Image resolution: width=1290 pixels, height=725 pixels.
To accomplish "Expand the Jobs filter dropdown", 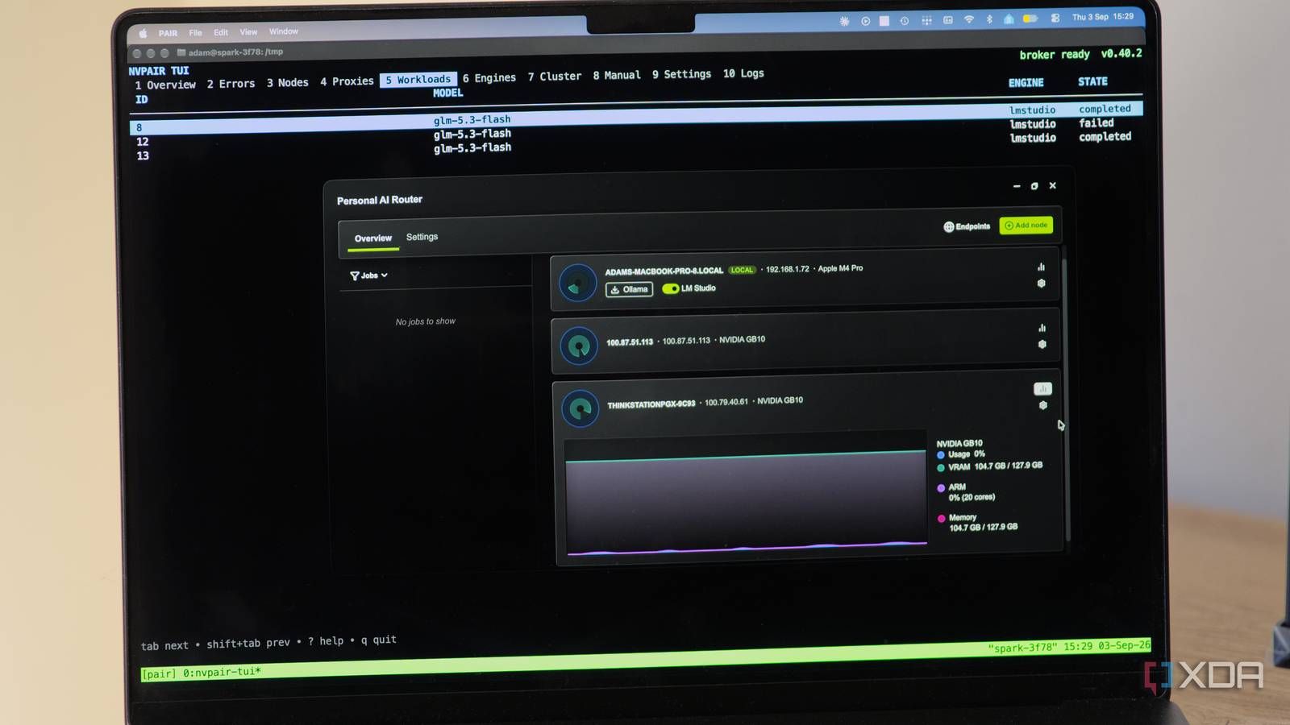I will tap(368, 275).
